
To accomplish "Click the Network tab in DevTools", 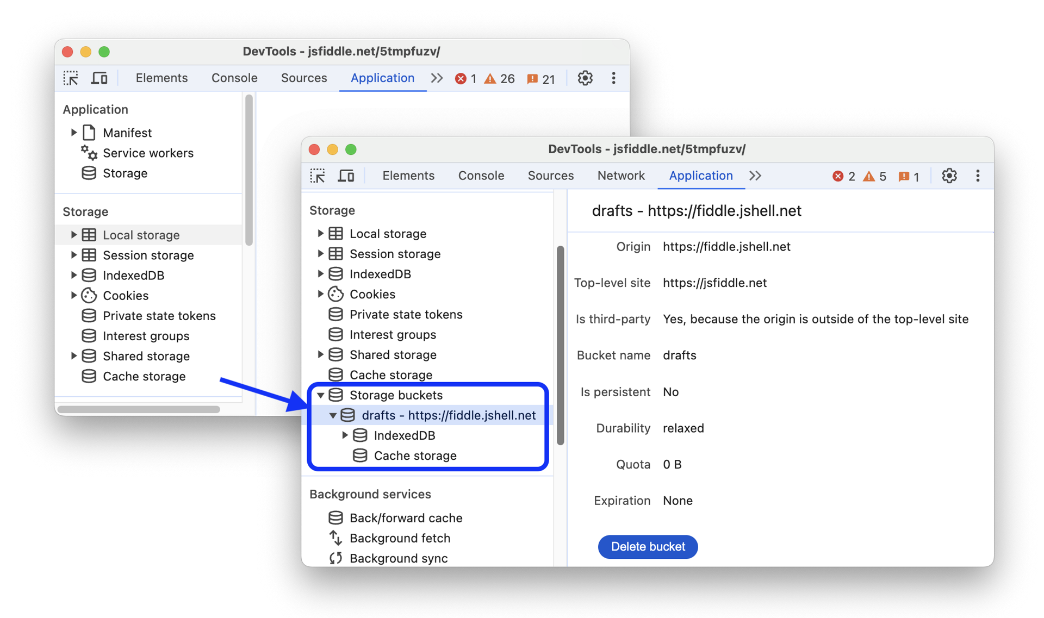I will coord(620,175).
